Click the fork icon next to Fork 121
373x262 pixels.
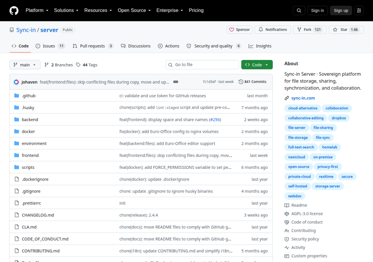point(299,29)
